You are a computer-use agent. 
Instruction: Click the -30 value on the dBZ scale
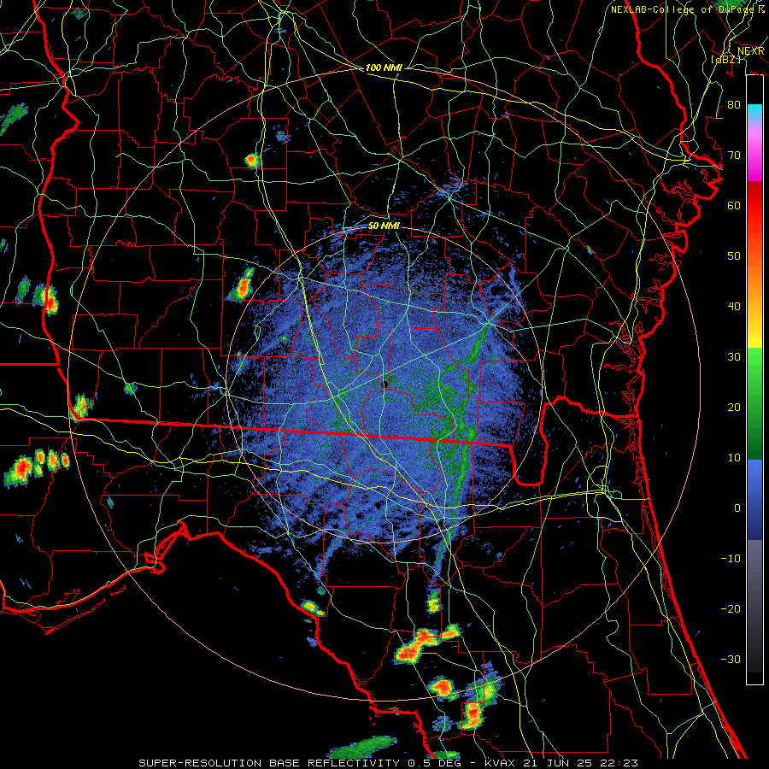coord(731,660)
